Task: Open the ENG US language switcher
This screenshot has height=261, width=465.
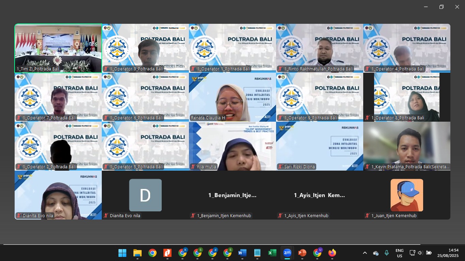Action: point(400,253)
